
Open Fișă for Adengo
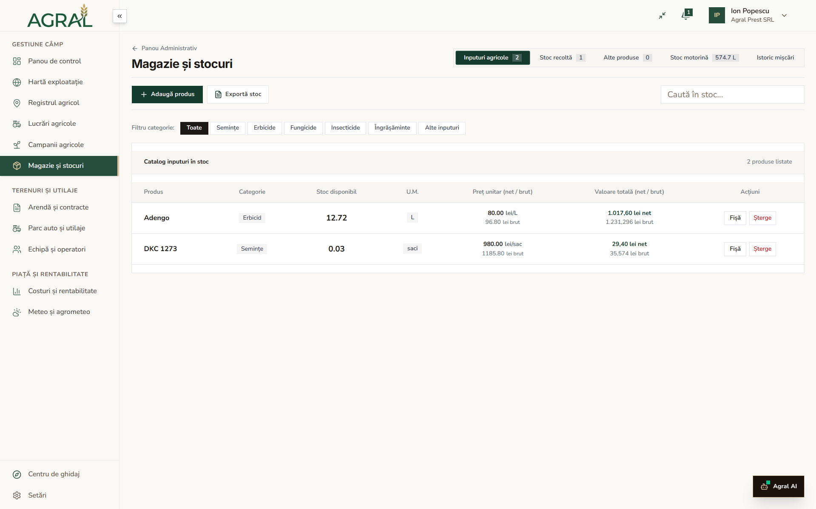(x=735, y=218)
